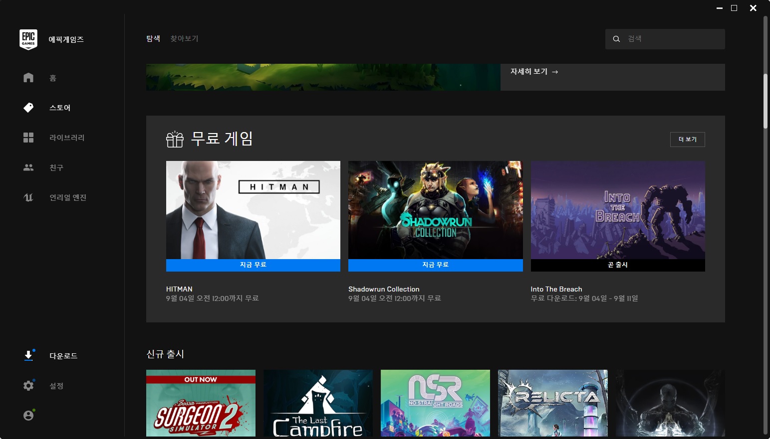Focus the 검색 search field
Viewport: 770px width, 439px height.
tap(665, 39)
